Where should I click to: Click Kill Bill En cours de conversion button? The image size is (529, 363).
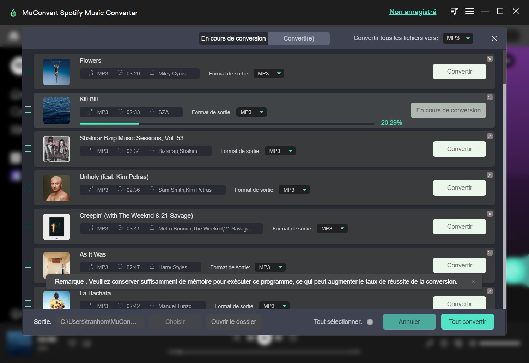coord(448,110)
